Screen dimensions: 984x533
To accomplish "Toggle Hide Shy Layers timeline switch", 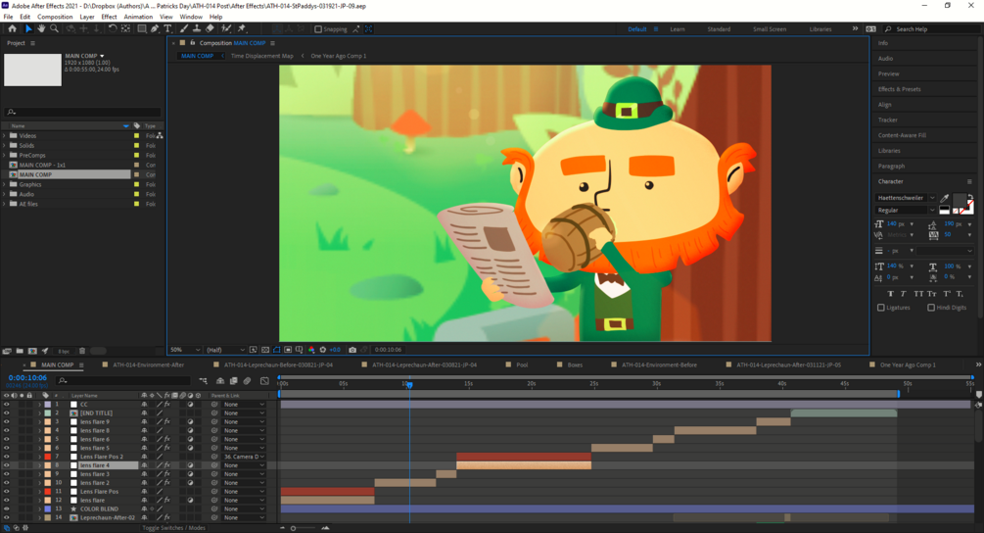I will 220,380.
